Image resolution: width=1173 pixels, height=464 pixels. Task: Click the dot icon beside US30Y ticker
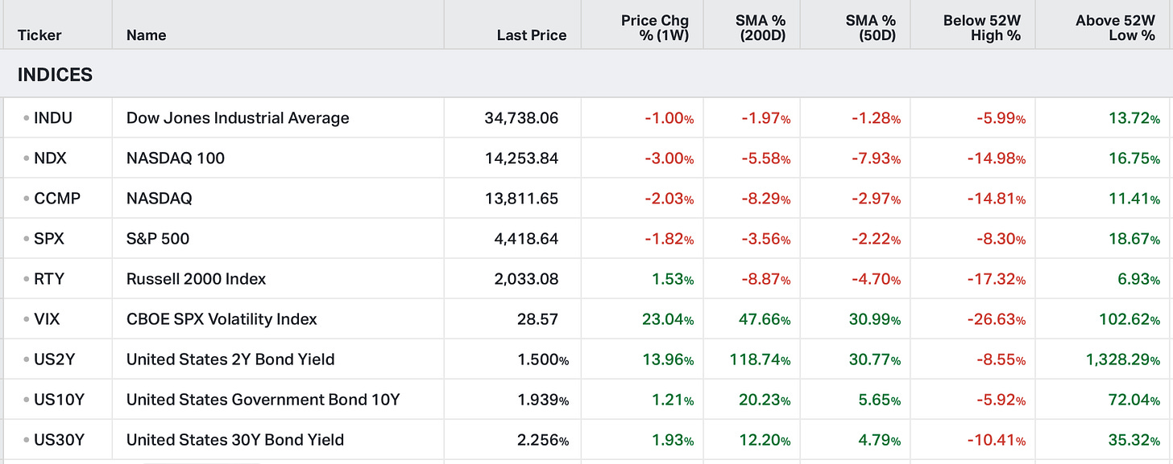click(27, 440)
